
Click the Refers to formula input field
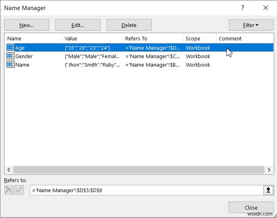(147, 190)
